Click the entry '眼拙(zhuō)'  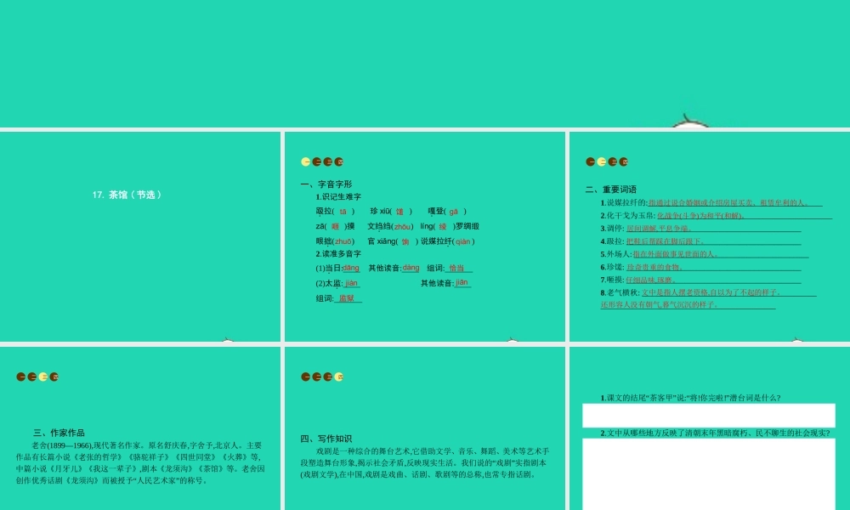point(335,241)
